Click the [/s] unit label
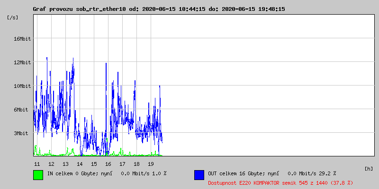Viewport: 379px width, 189px height. (13, 17)
